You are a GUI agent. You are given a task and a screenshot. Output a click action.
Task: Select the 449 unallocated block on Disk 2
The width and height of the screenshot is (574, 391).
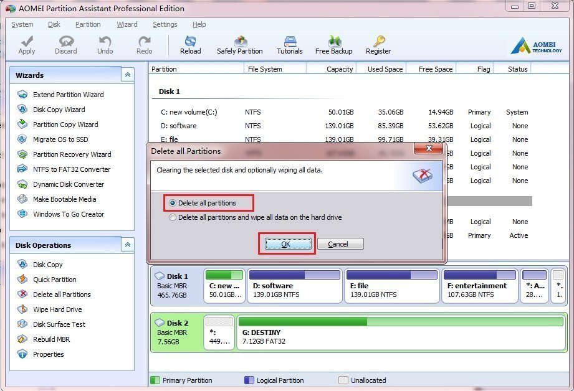pos(219,332)
